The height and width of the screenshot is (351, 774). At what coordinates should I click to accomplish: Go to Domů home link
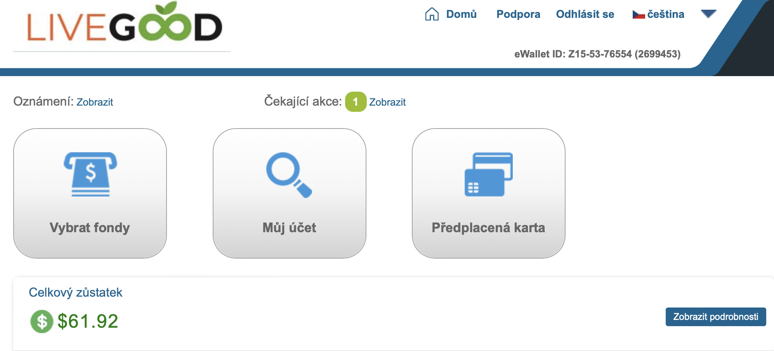(x=461, y=14)
